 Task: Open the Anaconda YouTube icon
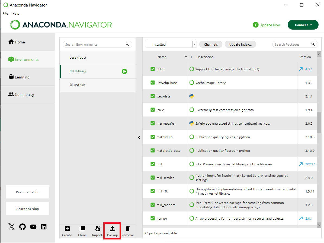(x=33, y=227)
